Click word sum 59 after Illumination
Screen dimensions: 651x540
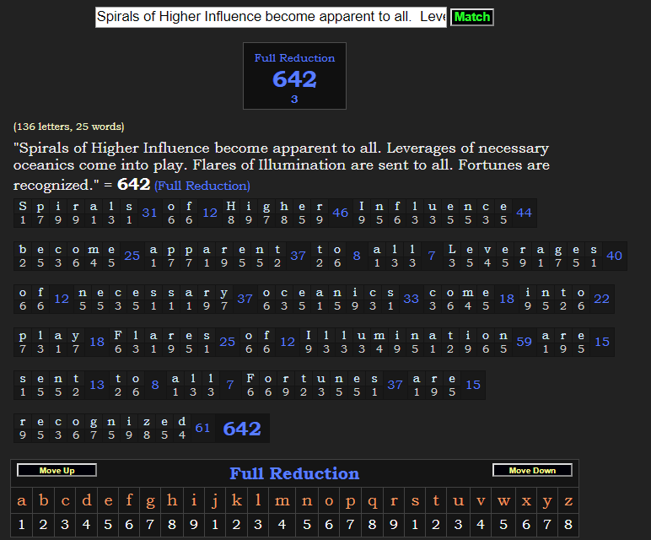(524, 342)
